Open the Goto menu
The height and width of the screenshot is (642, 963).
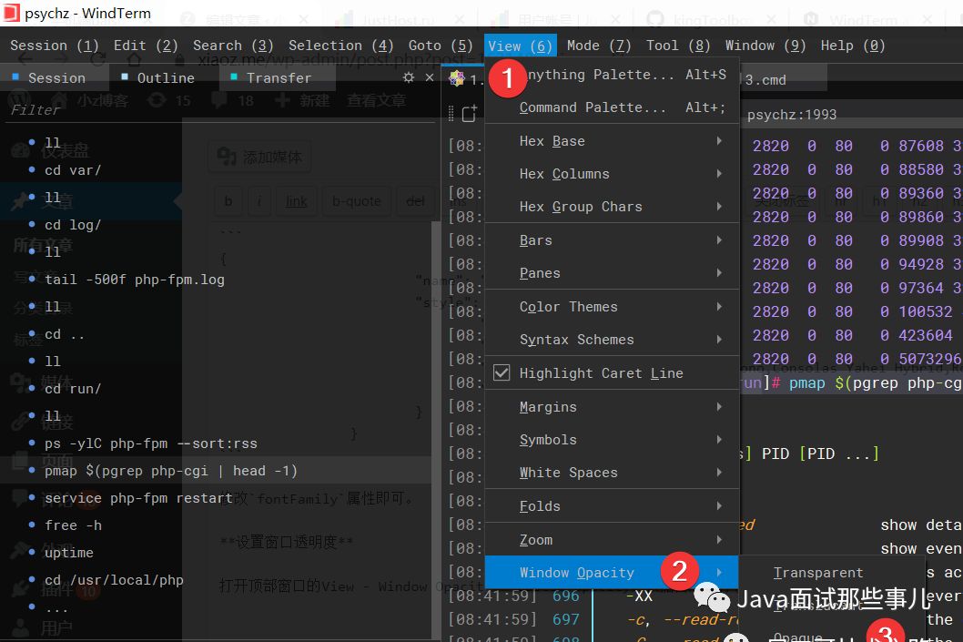(441, 46)
